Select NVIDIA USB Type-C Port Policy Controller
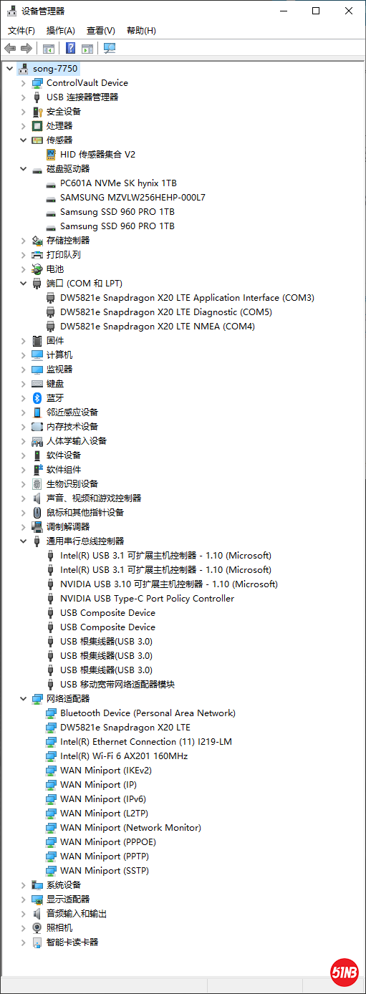 [x=147, y=599]
